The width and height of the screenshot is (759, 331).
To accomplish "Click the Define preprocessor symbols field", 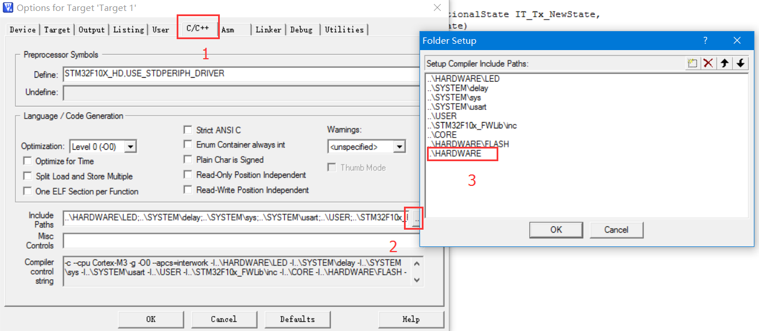I will click(x=242, y=74).
